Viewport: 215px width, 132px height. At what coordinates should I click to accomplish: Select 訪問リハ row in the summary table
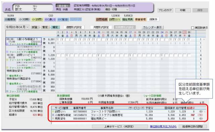[127, 112]
